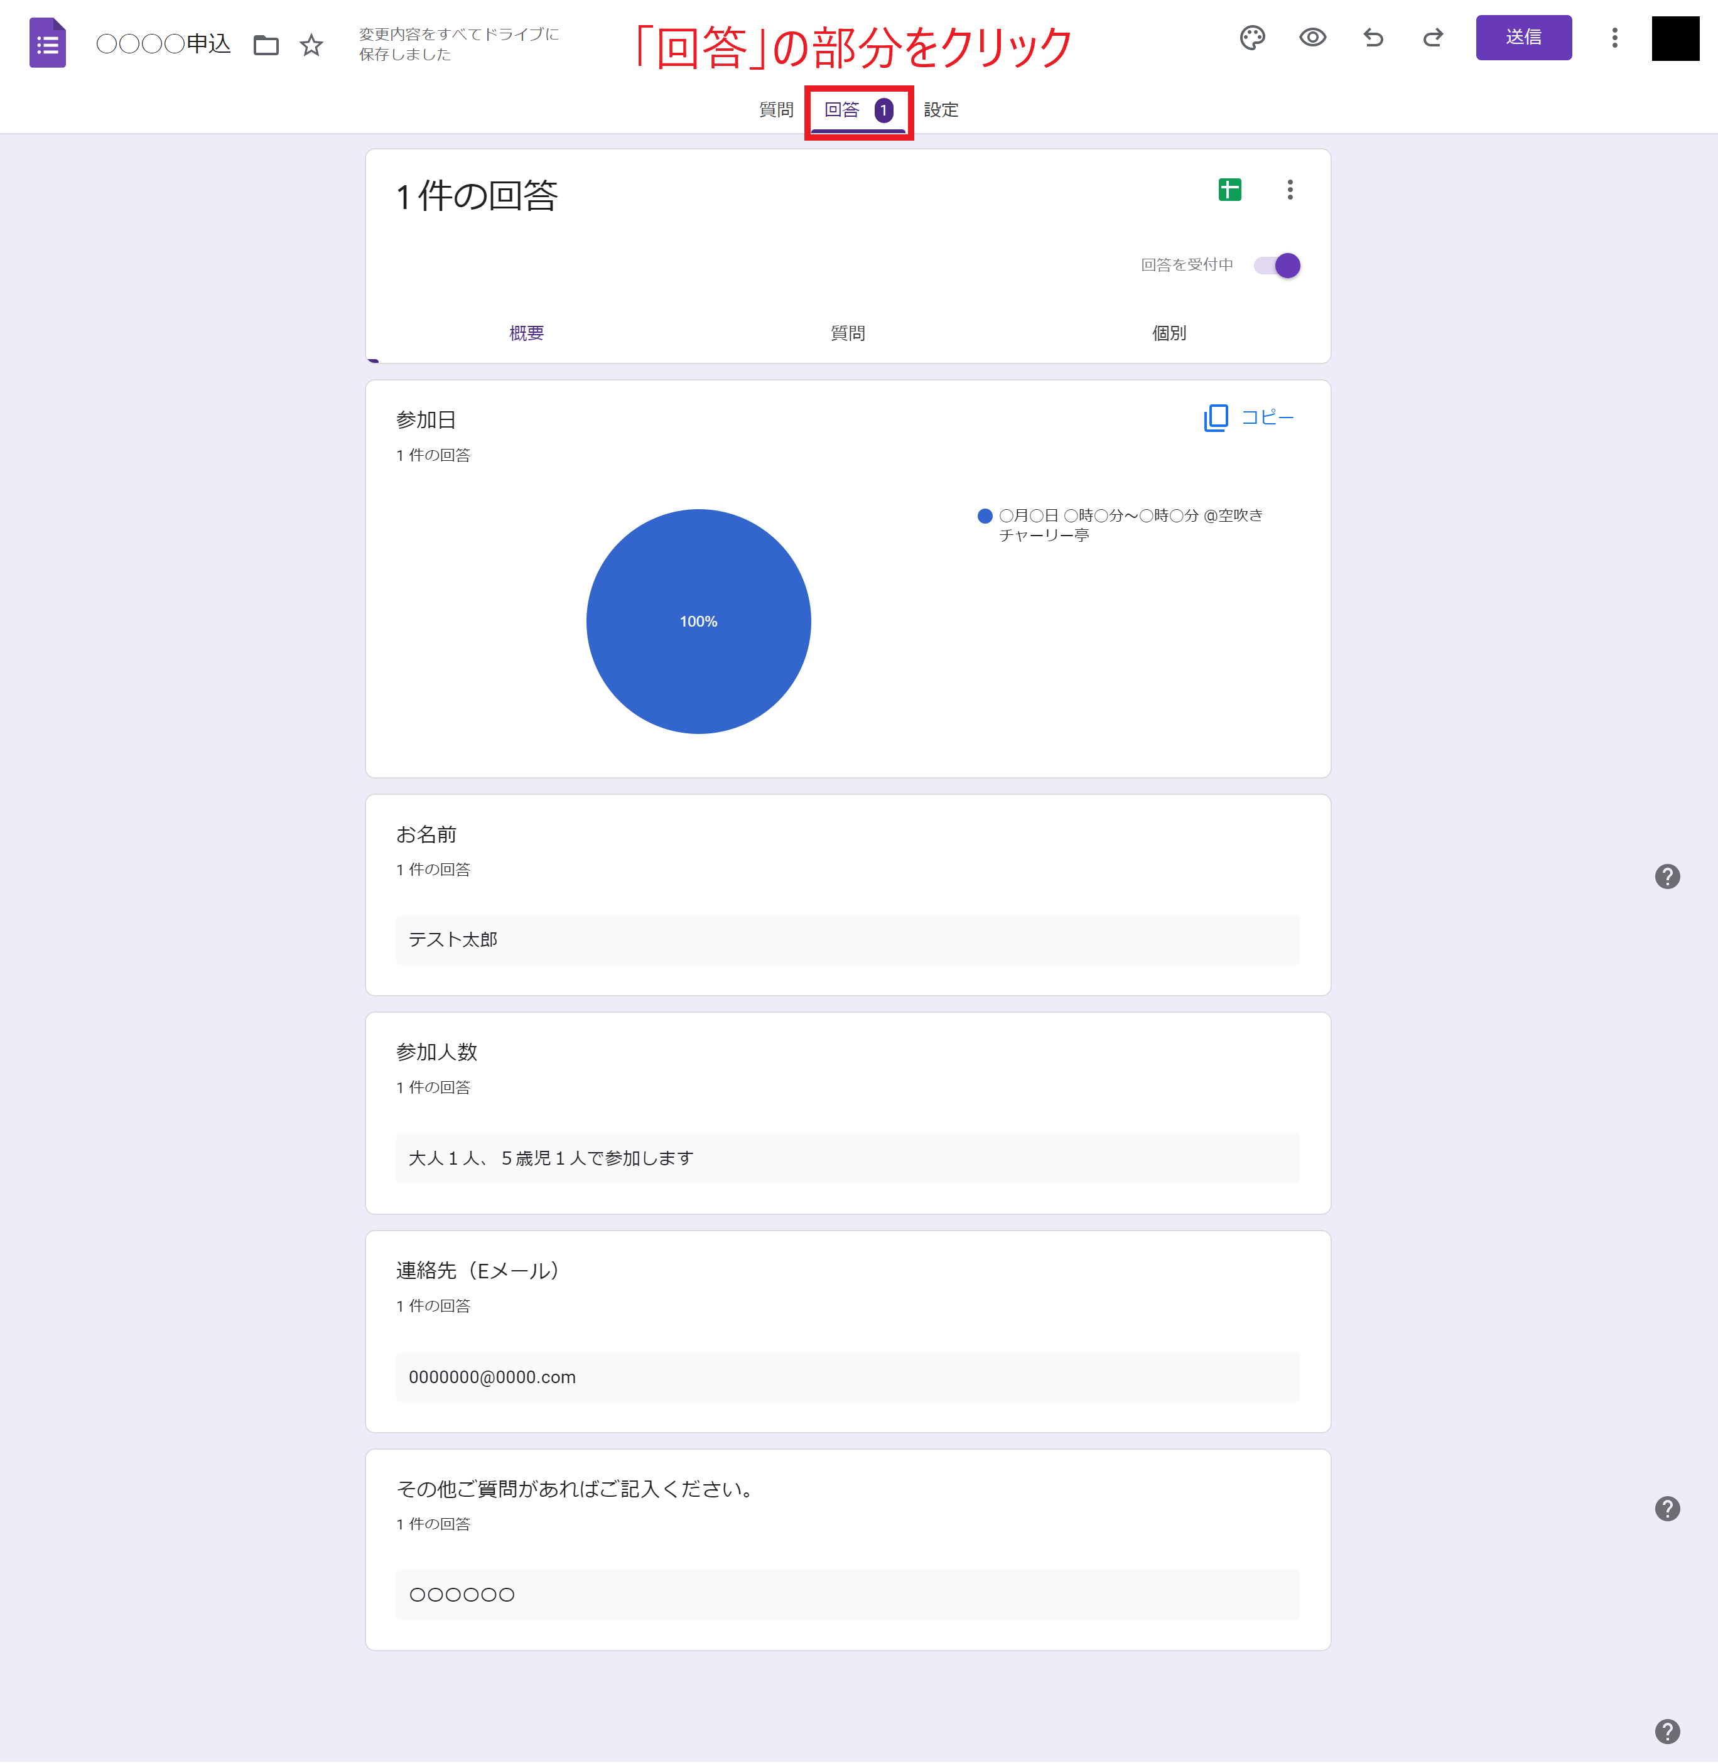Open the 設定 tab
1718x1763 pixels.
pos(940,110)
